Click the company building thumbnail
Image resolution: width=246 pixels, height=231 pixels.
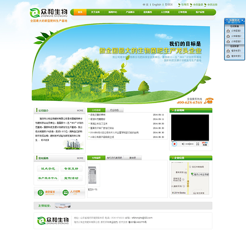point(73,144)
